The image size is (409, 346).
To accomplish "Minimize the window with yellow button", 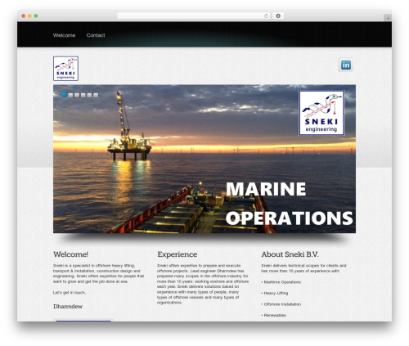I will click(29, 16).
